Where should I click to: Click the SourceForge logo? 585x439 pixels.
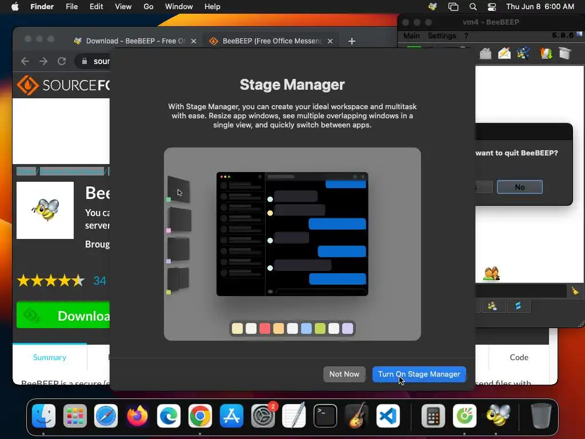[x=63, y=85]
